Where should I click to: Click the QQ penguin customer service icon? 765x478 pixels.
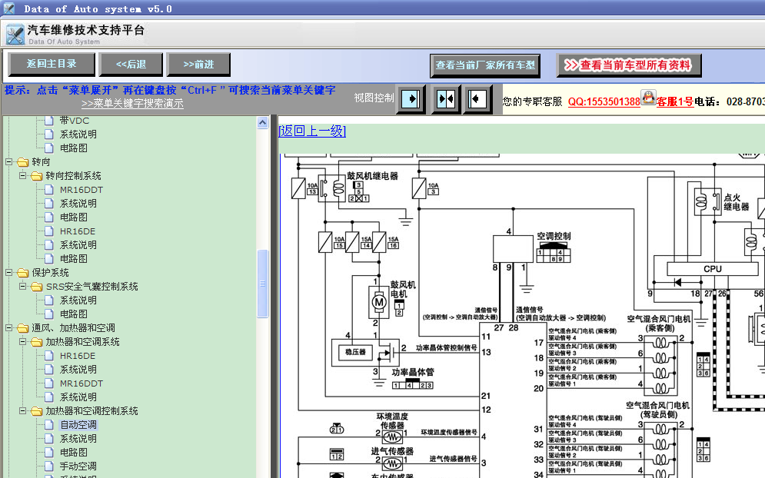[x=648, y=97]
